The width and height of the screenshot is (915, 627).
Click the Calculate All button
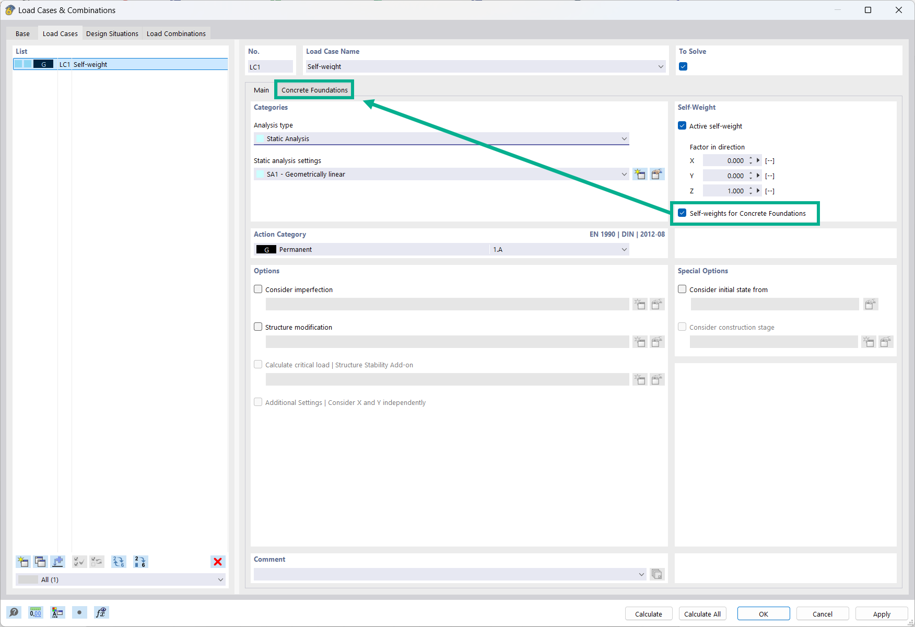pyautogui.click(x=702, y=614)
